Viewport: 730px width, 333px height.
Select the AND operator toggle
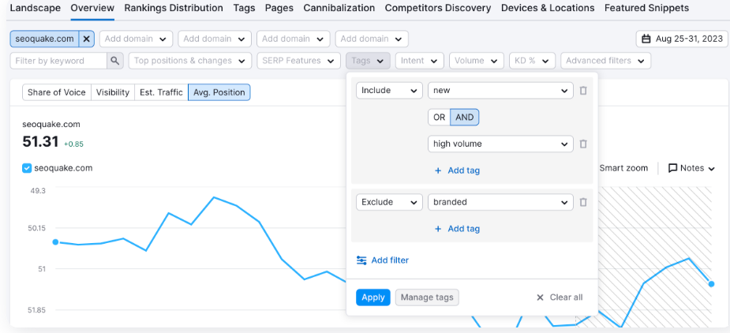[x=465, y=118]
